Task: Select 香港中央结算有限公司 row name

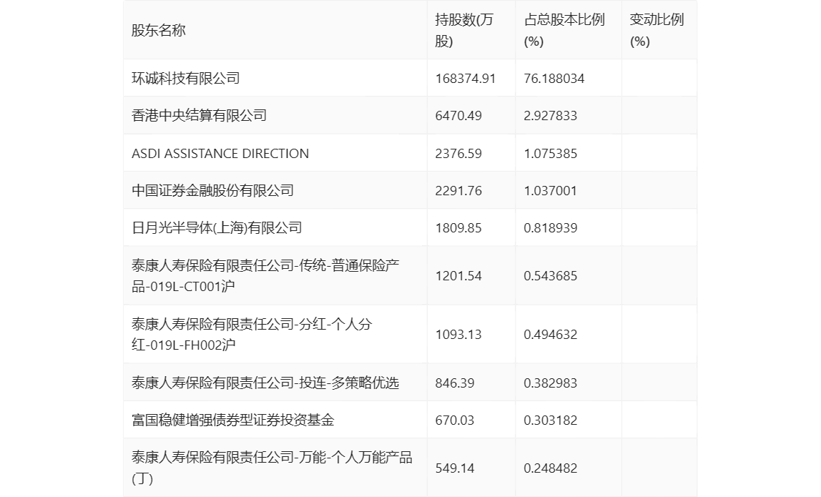Action: [x=199, y=115]
